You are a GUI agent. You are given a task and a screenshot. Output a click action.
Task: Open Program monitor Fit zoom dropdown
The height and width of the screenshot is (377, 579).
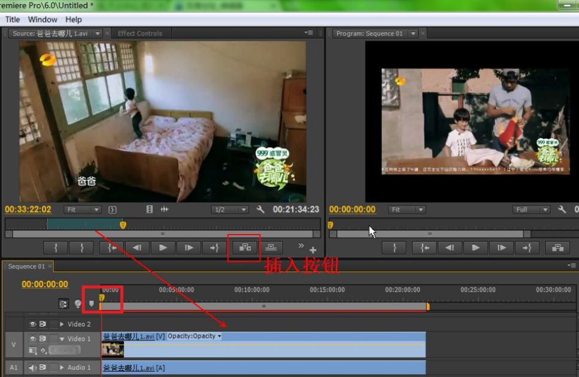407,210
